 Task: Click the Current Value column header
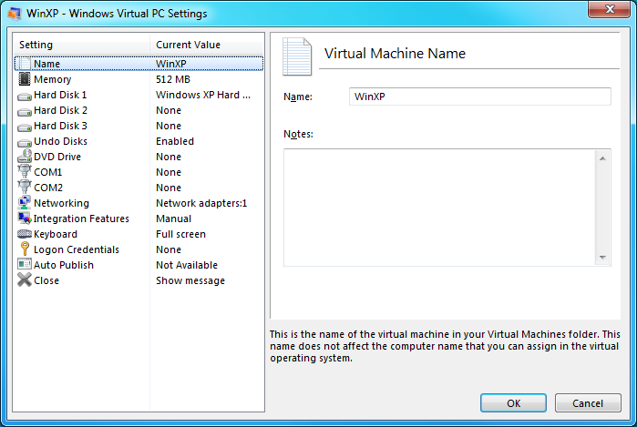click(207, 45)
